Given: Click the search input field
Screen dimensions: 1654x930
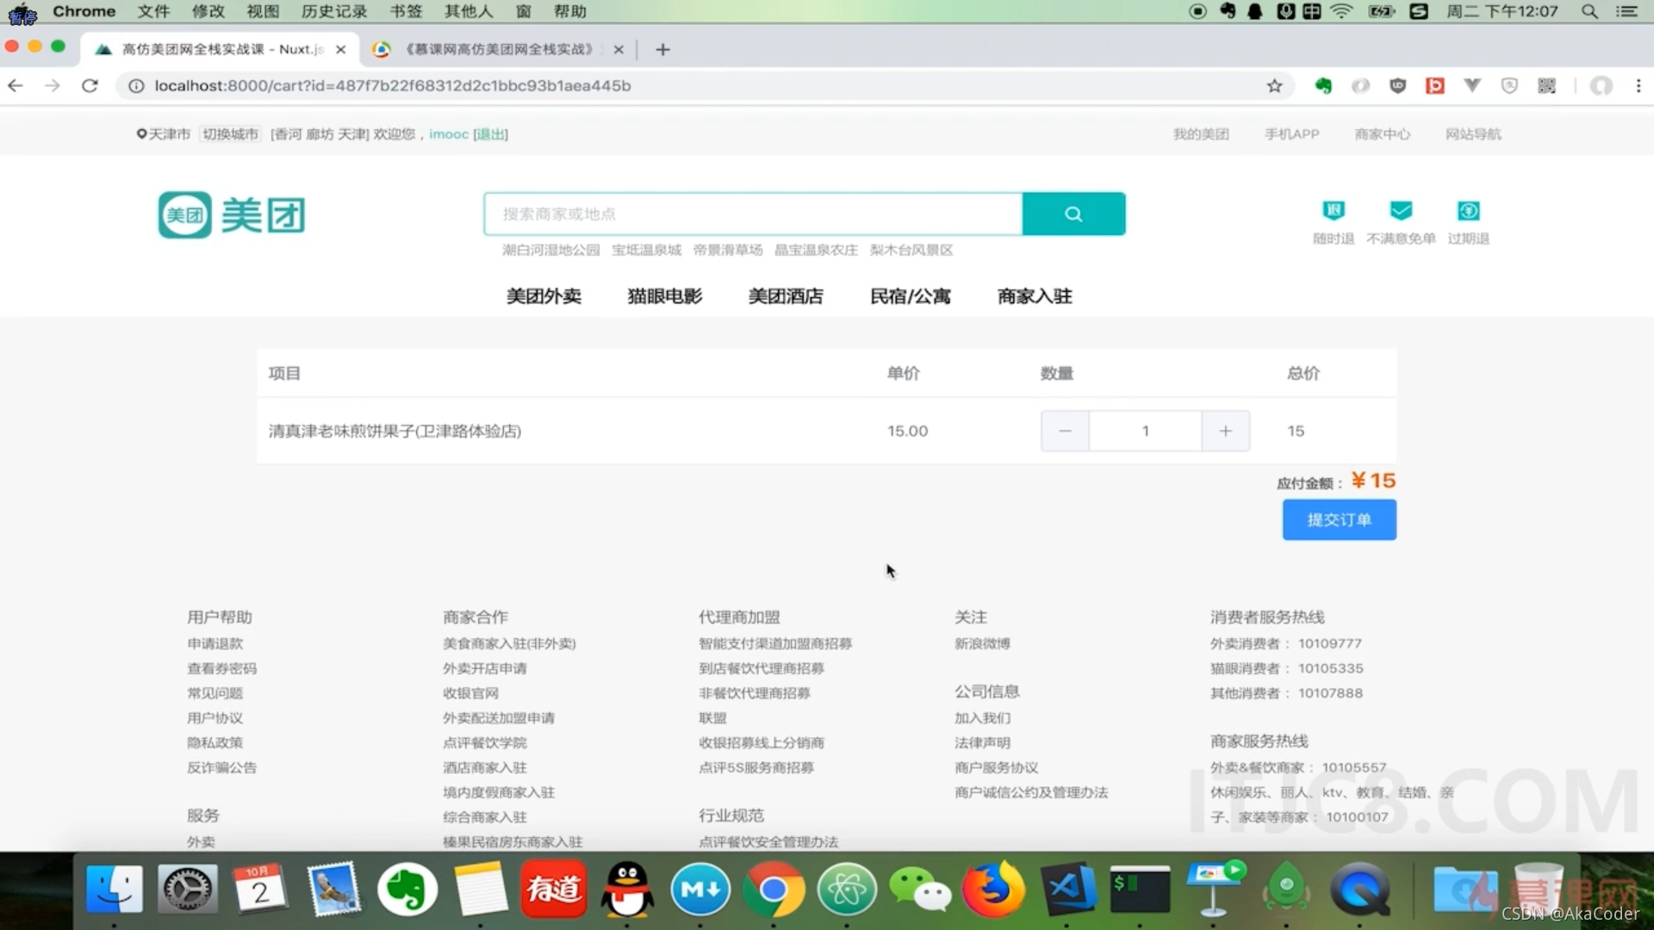Looking at the screenshot, I should [755, 214].
